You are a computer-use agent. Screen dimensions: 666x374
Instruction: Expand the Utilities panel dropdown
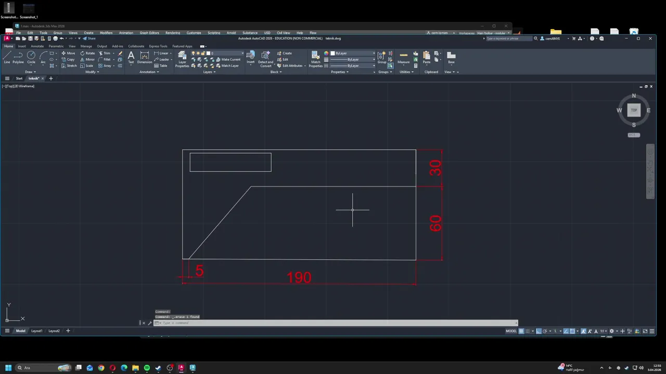point(406,72)
